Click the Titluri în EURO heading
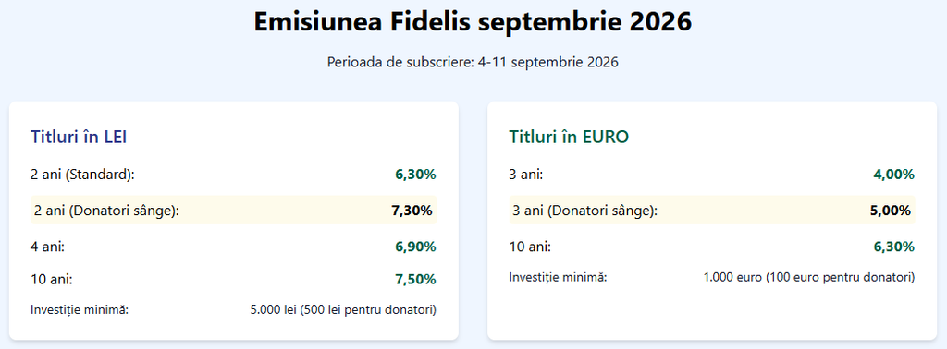The height and width of the screenshot is (349, 947). tap(569, 137)
